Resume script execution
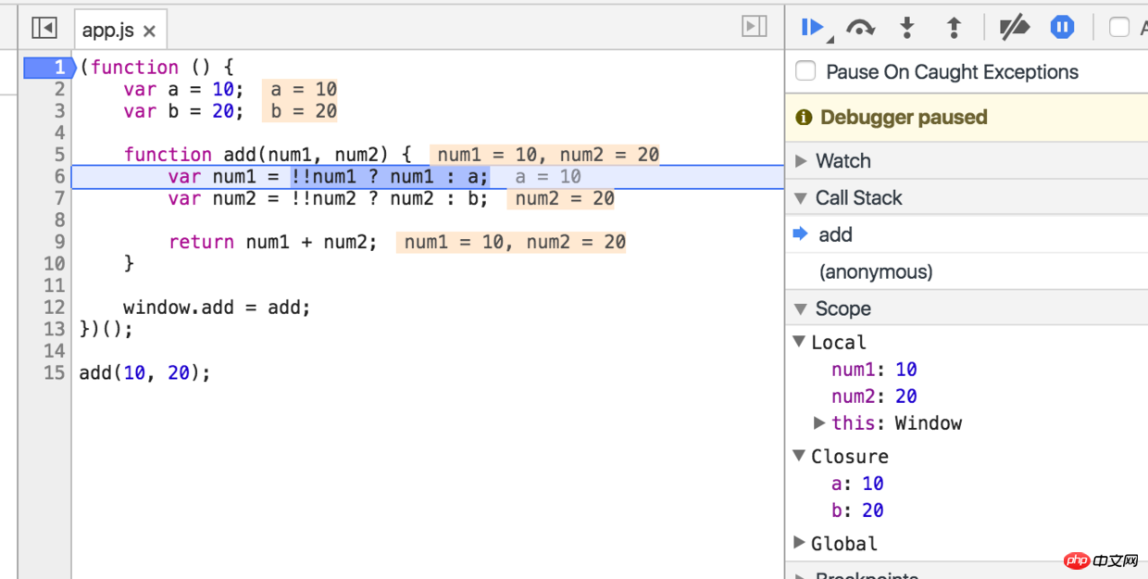1148x579 pixels. (x=814, y=28)
